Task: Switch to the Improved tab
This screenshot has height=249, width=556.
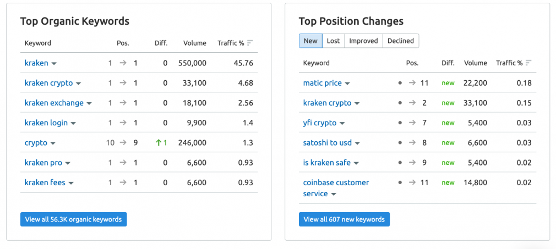Action: [x=363, y=41]
